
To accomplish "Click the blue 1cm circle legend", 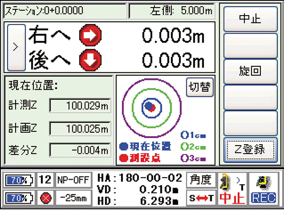I will 193,135.
